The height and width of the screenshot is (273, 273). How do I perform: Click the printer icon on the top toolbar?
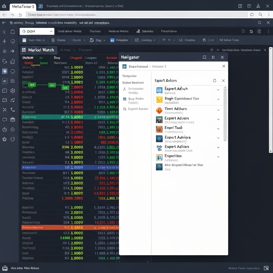tap(252, 31)
